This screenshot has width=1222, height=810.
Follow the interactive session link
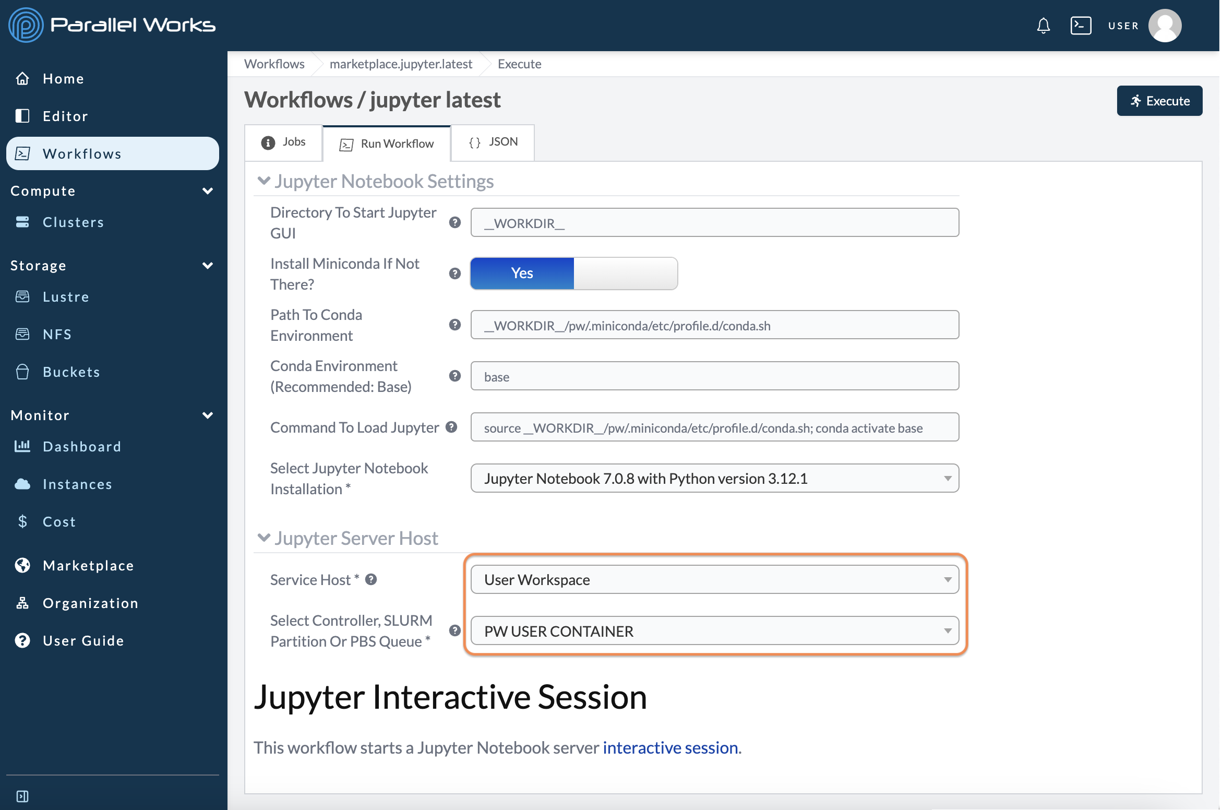(x=670, y=748)
